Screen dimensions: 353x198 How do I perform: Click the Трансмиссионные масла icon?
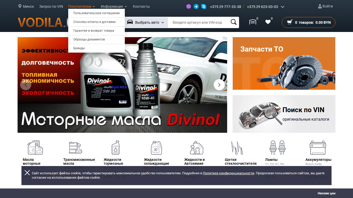pos(75,147)
